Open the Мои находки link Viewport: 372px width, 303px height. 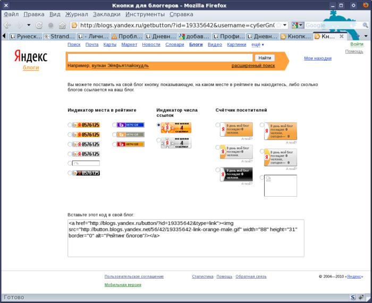click(x=318, y=58)
